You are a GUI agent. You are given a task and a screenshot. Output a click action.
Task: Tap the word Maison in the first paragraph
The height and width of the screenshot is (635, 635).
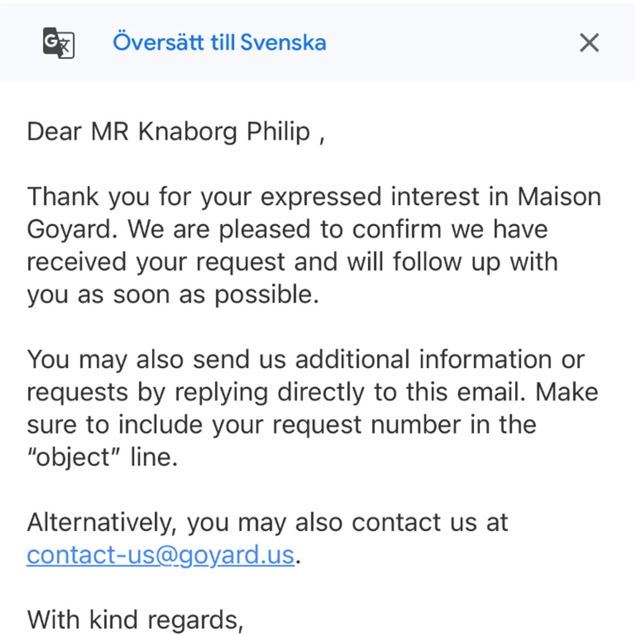pyautogui.click(x=559, y=197)
